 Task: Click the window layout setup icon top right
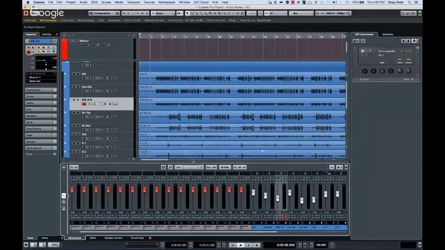pyautogui.click(x=420, y=13)
